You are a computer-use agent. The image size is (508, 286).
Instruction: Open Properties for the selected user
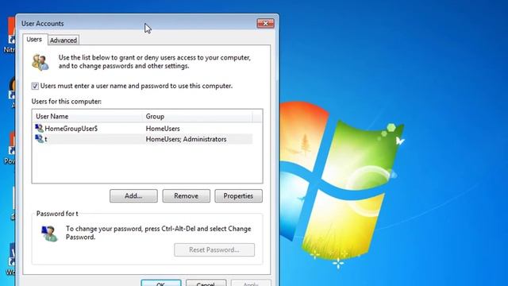click(238, 196)
